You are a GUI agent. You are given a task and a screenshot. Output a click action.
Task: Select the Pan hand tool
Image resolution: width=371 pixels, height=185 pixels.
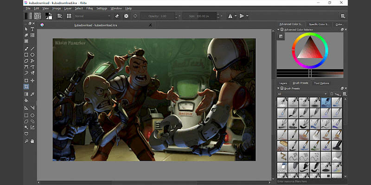point(32,141)
